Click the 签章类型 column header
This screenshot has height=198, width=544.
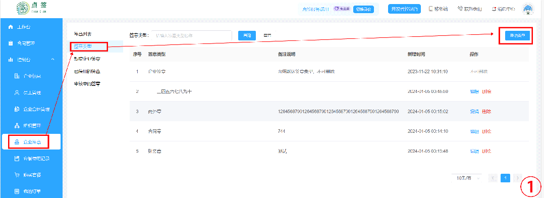[x=157, y=55]
